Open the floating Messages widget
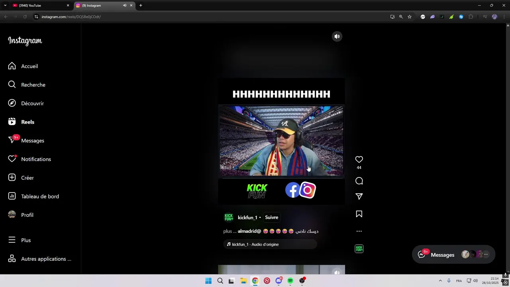510x287 pixels. (x=453, y=255)
